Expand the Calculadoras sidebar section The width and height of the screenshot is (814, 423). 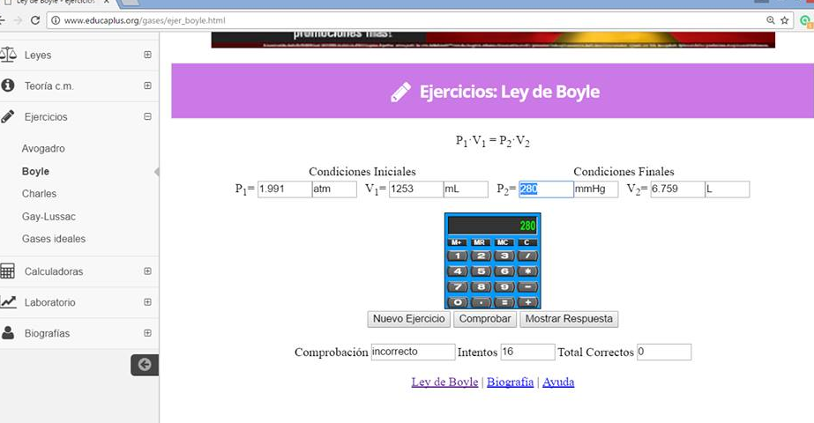pyautogui.click(x=147, y=271)
